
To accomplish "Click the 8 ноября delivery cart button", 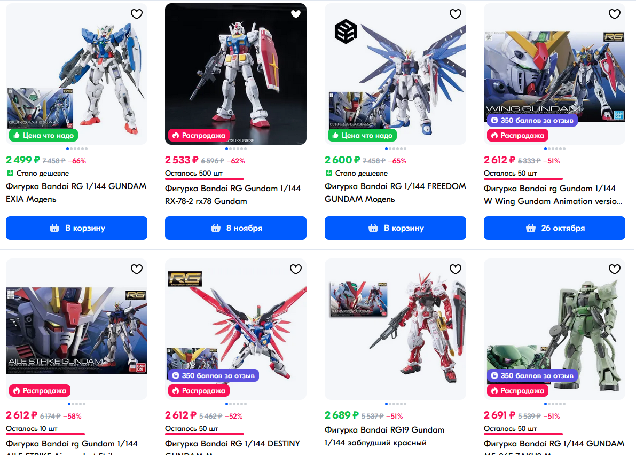I will (x=235, y=228).
